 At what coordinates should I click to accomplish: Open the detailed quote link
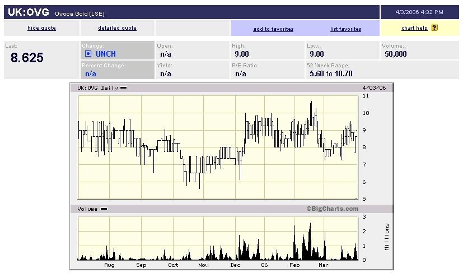(117, 28)
